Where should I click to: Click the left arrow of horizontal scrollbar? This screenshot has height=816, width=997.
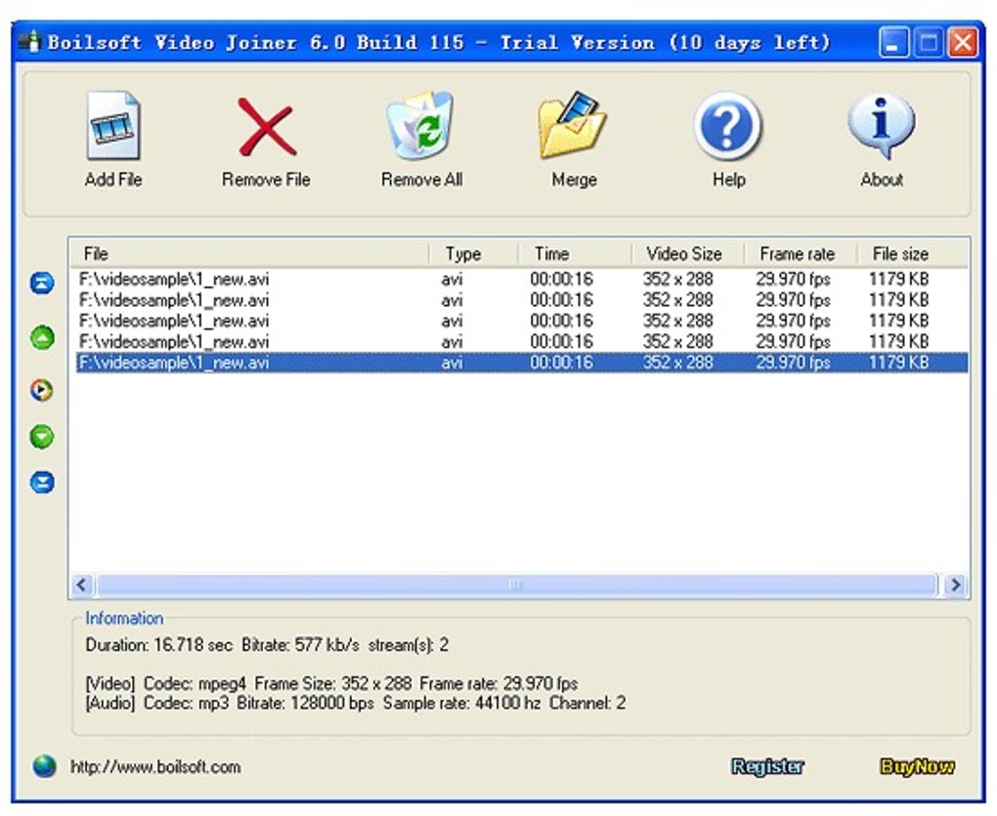click(x=81, y=584)
